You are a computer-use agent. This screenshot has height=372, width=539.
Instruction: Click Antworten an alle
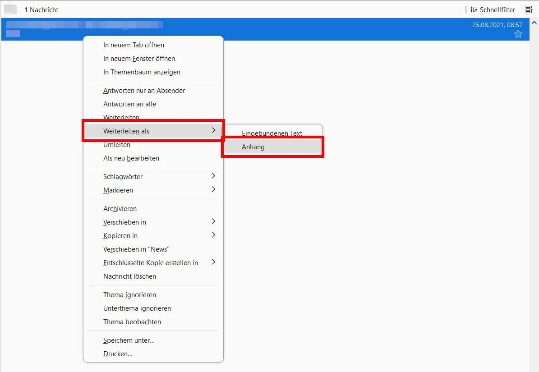pos(129,104)
